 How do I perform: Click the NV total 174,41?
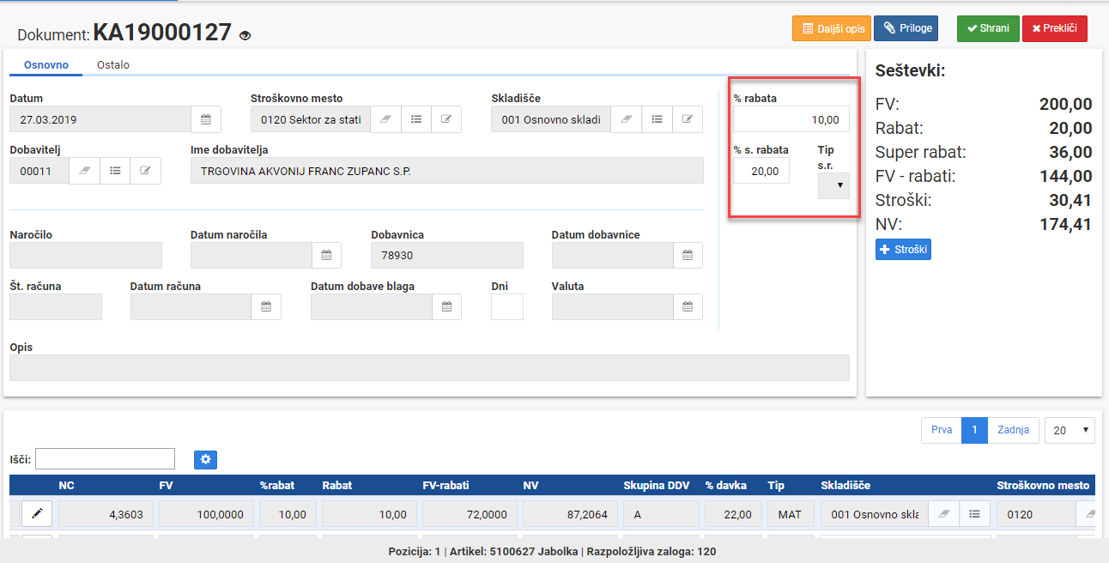click(x=1064, y=225)
